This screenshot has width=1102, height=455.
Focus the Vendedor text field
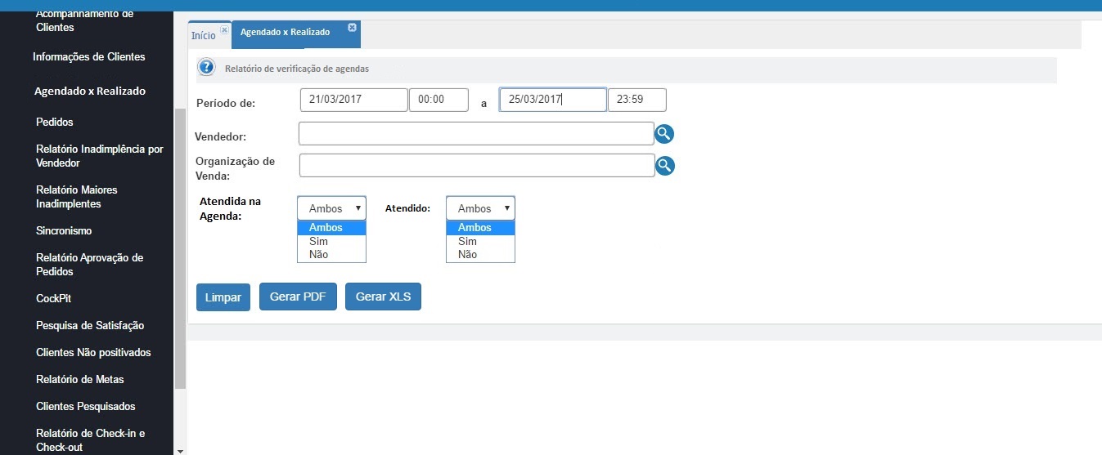pos(475,133)
